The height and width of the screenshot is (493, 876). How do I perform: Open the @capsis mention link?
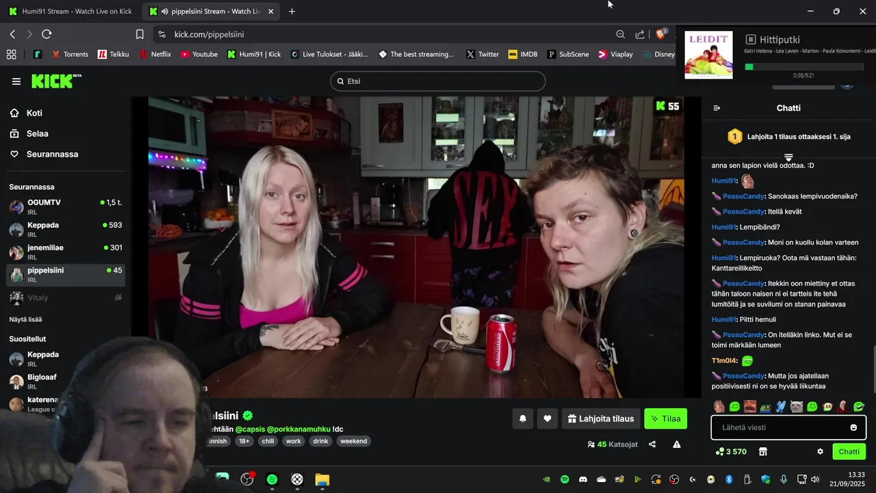tap(250, 429)
